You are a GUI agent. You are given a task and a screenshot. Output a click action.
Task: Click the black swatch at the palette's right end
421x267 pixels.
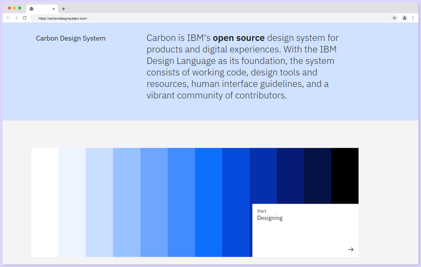pos(345,176)
